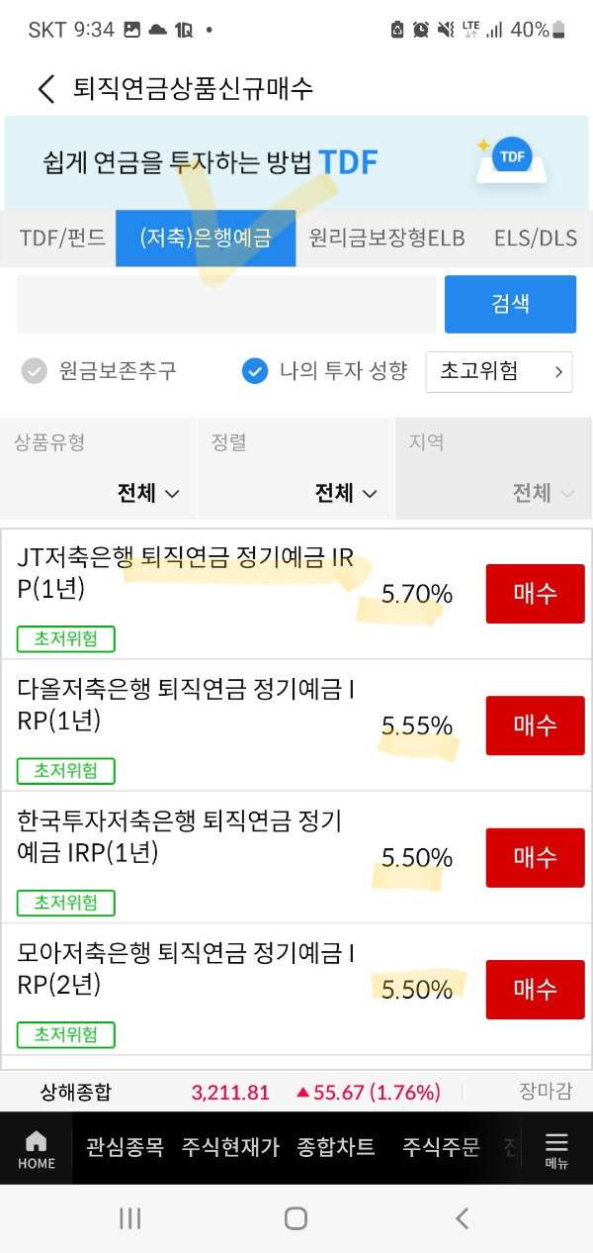
Task: Tap the empty search input field
Action: coord(225,304)
